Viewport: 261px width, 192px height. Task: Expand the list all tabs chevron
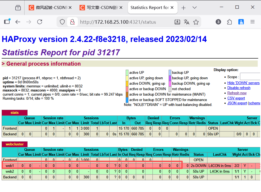pyautogui.click(x=195, y=8)
